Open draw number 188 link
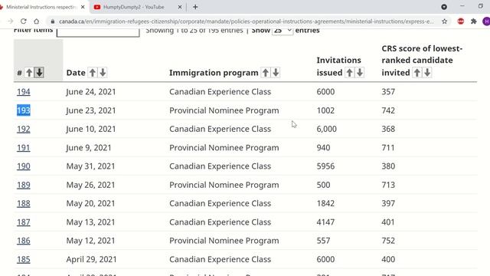 click(x=24, y=203)
